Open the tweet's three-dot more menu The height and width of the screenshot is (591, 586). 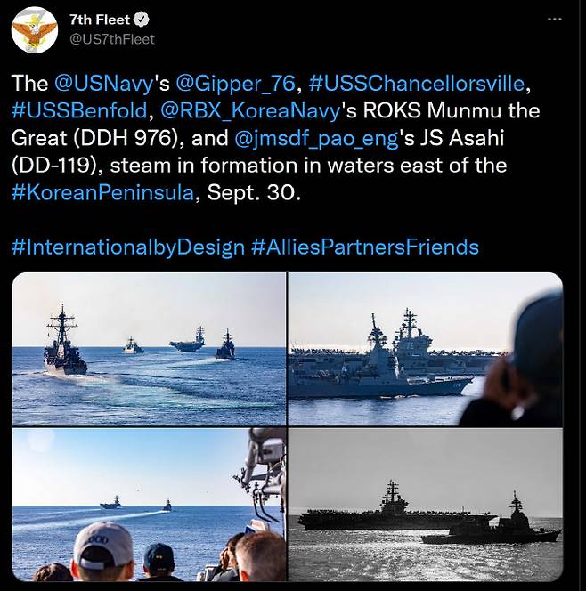click(x=555, y=19)
